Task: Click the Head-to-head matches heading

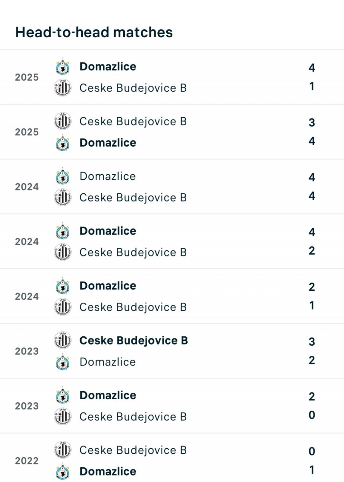Action: (94, 32)
